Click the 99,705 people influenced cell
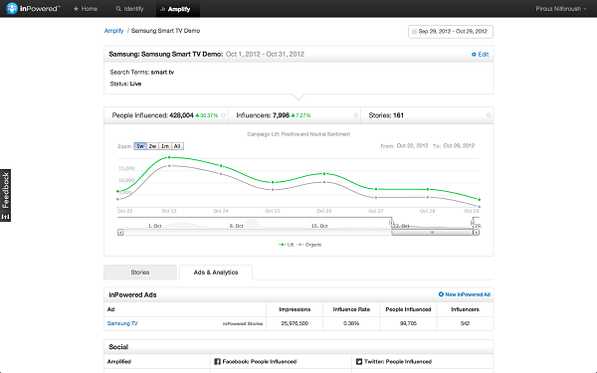Viewport: 597px width, 373px height. coord(408,323)
